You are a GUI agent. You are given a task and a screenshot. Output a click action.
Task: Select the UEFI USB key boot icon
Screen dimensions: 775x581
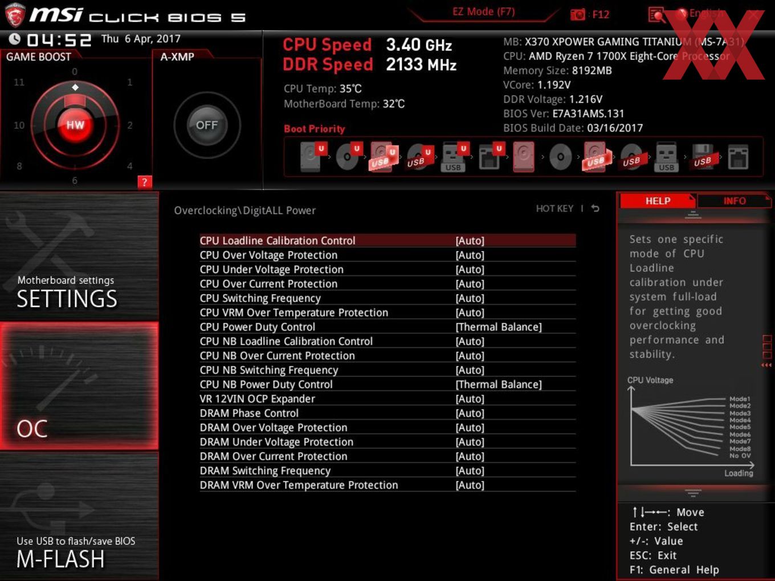454,157
